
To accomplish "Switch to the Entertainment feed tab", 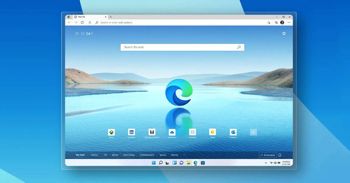I will [147, 155].
